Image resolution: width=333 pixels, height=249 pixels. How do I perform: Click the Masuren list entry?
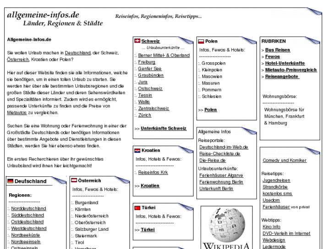[x=211, y=83]
